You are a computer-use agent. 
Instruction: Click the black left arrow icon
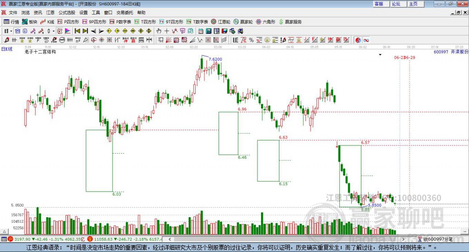[x=93, y=31]
